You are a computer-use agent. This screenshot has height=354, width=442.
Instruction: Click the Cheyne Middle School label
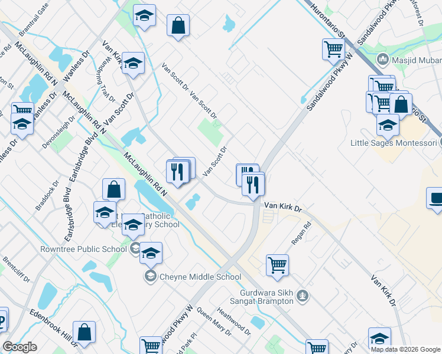(x=200, y=277)
